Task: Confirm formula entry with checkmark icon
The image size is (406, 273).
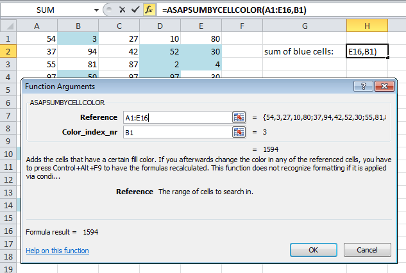Action: pos(135,10)
